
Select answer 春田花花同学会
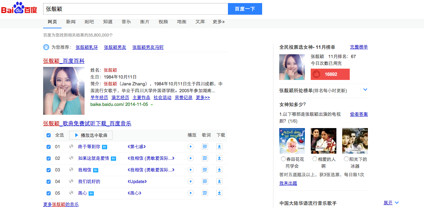point(283,159)
